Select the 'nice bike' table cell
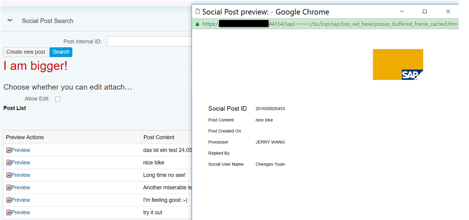Viewport: 469px width, 220px height. (x=166, y=163)
